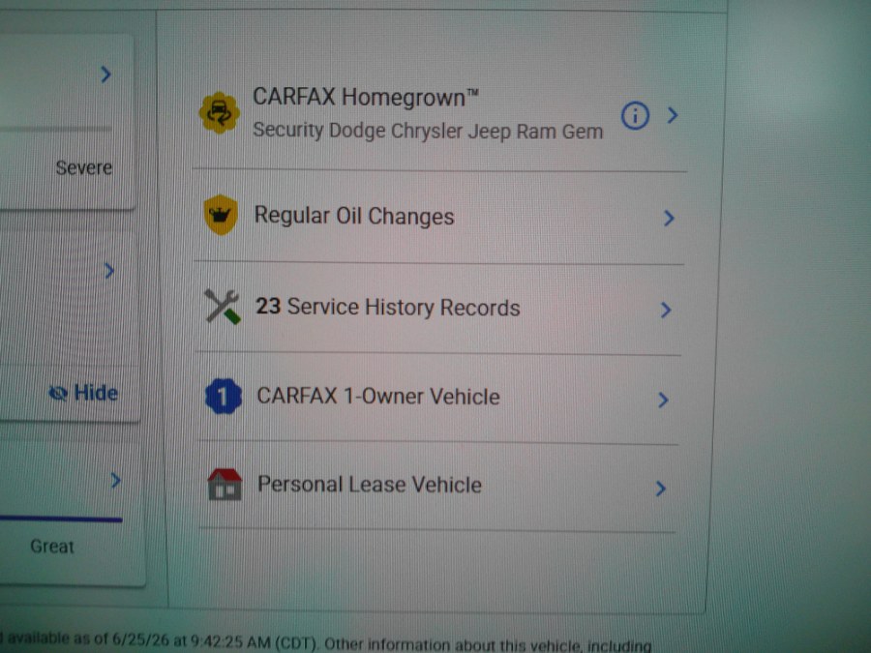The width and height of the screenshot is (871, 653).
Task: Toggle the Hide visibility control
Action: pyautogui.click(x=83, y=393)
